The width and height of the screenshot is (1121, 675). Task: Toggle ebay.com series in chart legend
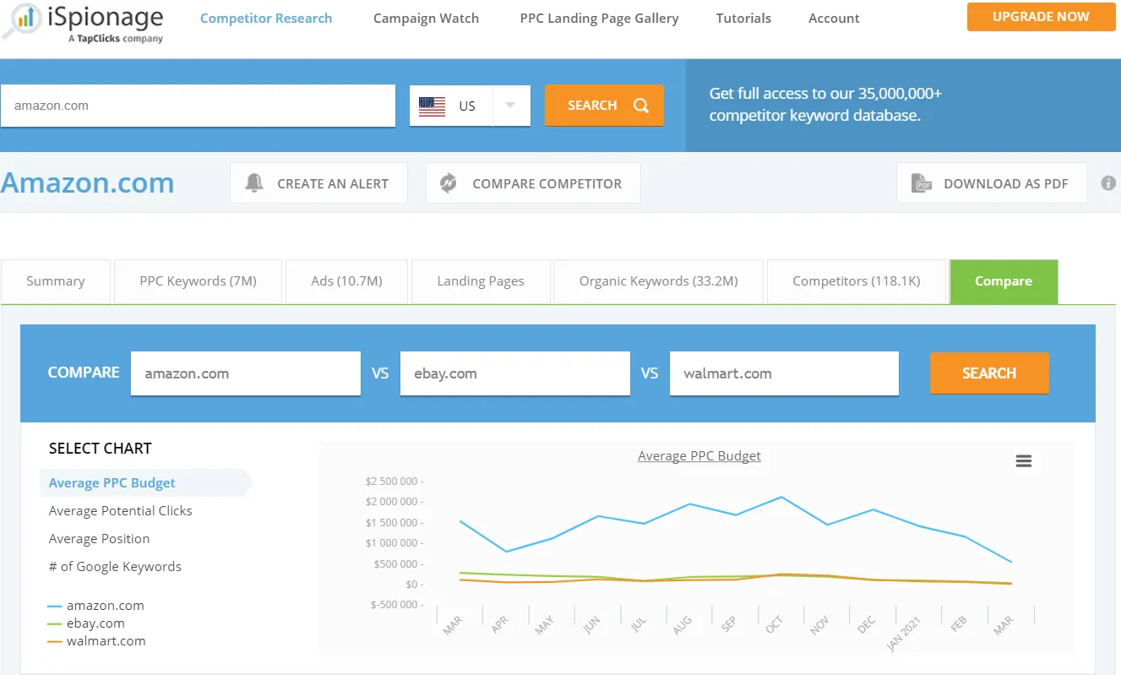[95, 623]
